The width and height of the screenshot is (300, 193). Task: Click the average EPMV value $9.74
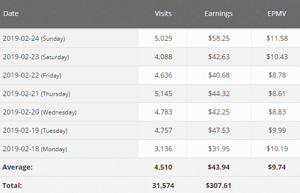277,167
